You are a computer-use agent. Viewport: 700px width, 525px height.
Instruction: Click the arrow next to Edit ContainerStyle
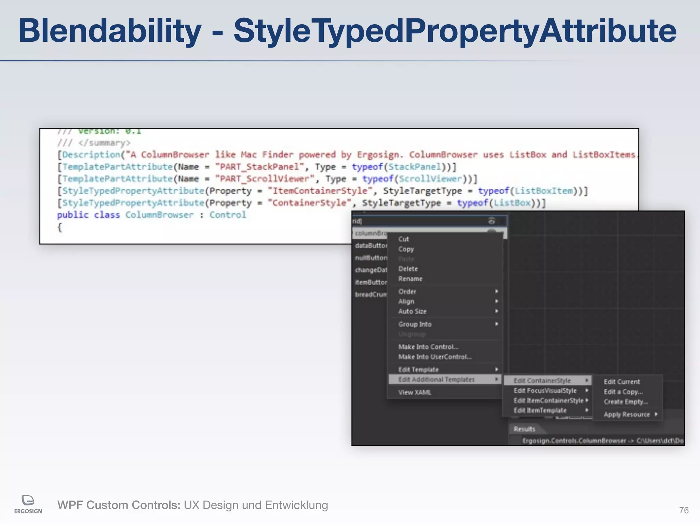[x=587, y=380]
